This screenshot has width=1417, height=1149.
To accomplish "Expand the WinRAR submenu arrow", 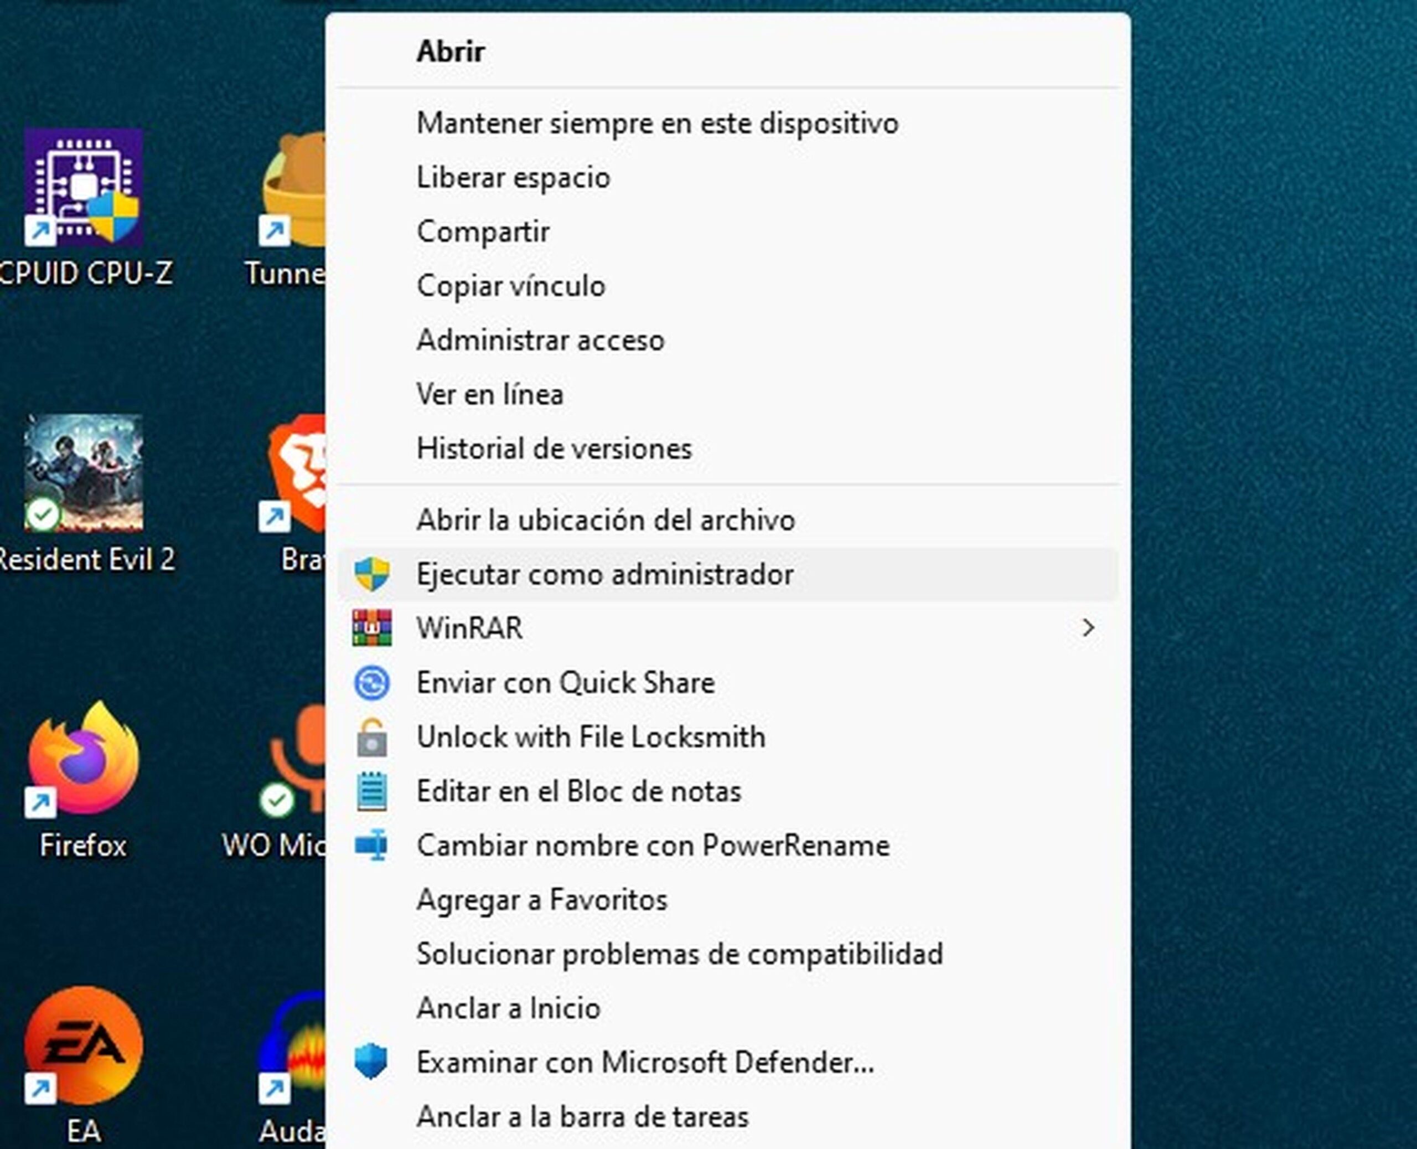I will pos(1088,628).
